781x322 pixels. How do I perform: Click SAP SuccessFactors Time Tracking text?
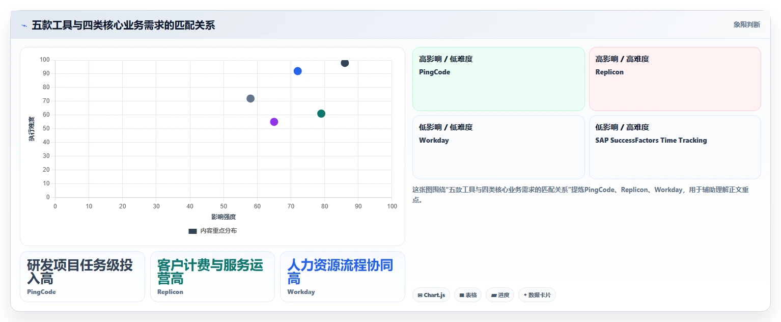[x=651, y=140]
